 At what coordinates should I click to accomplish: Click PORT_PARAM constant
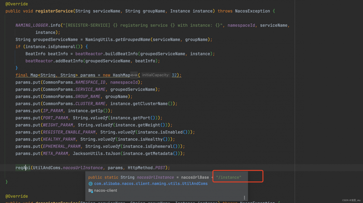(x=56, y=118)
